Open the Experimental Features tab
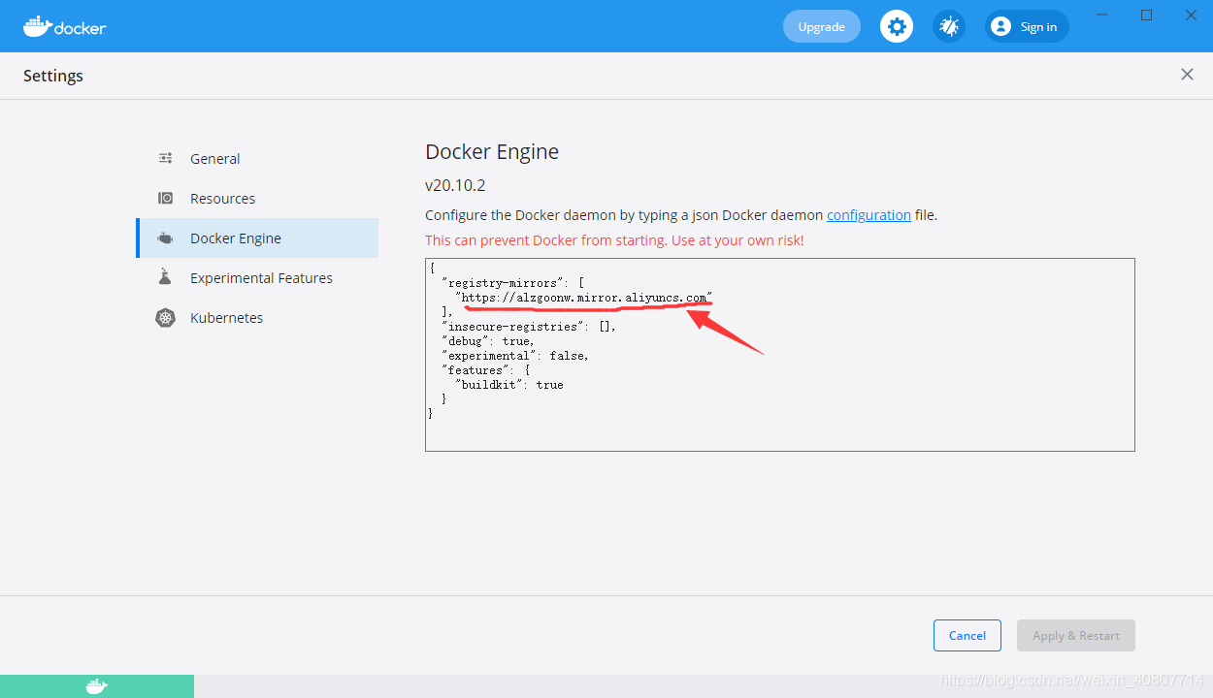The width and height of the screenshot is (1213, 698). point(257,278)
